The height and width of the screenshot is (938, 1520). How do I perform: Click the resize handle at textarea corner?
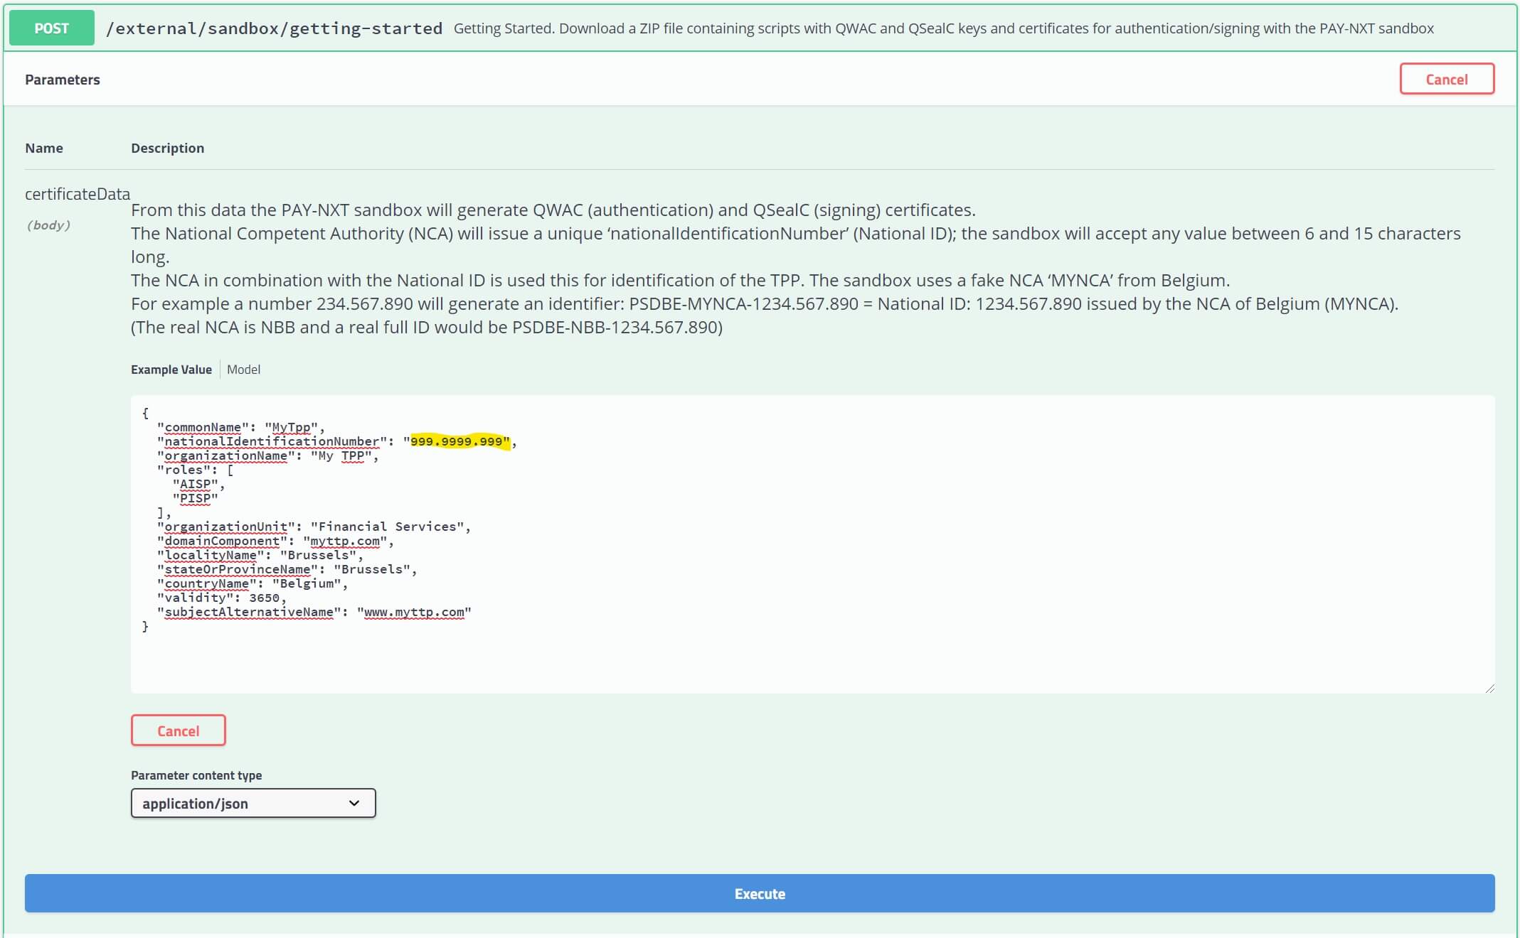[1489, 688]
